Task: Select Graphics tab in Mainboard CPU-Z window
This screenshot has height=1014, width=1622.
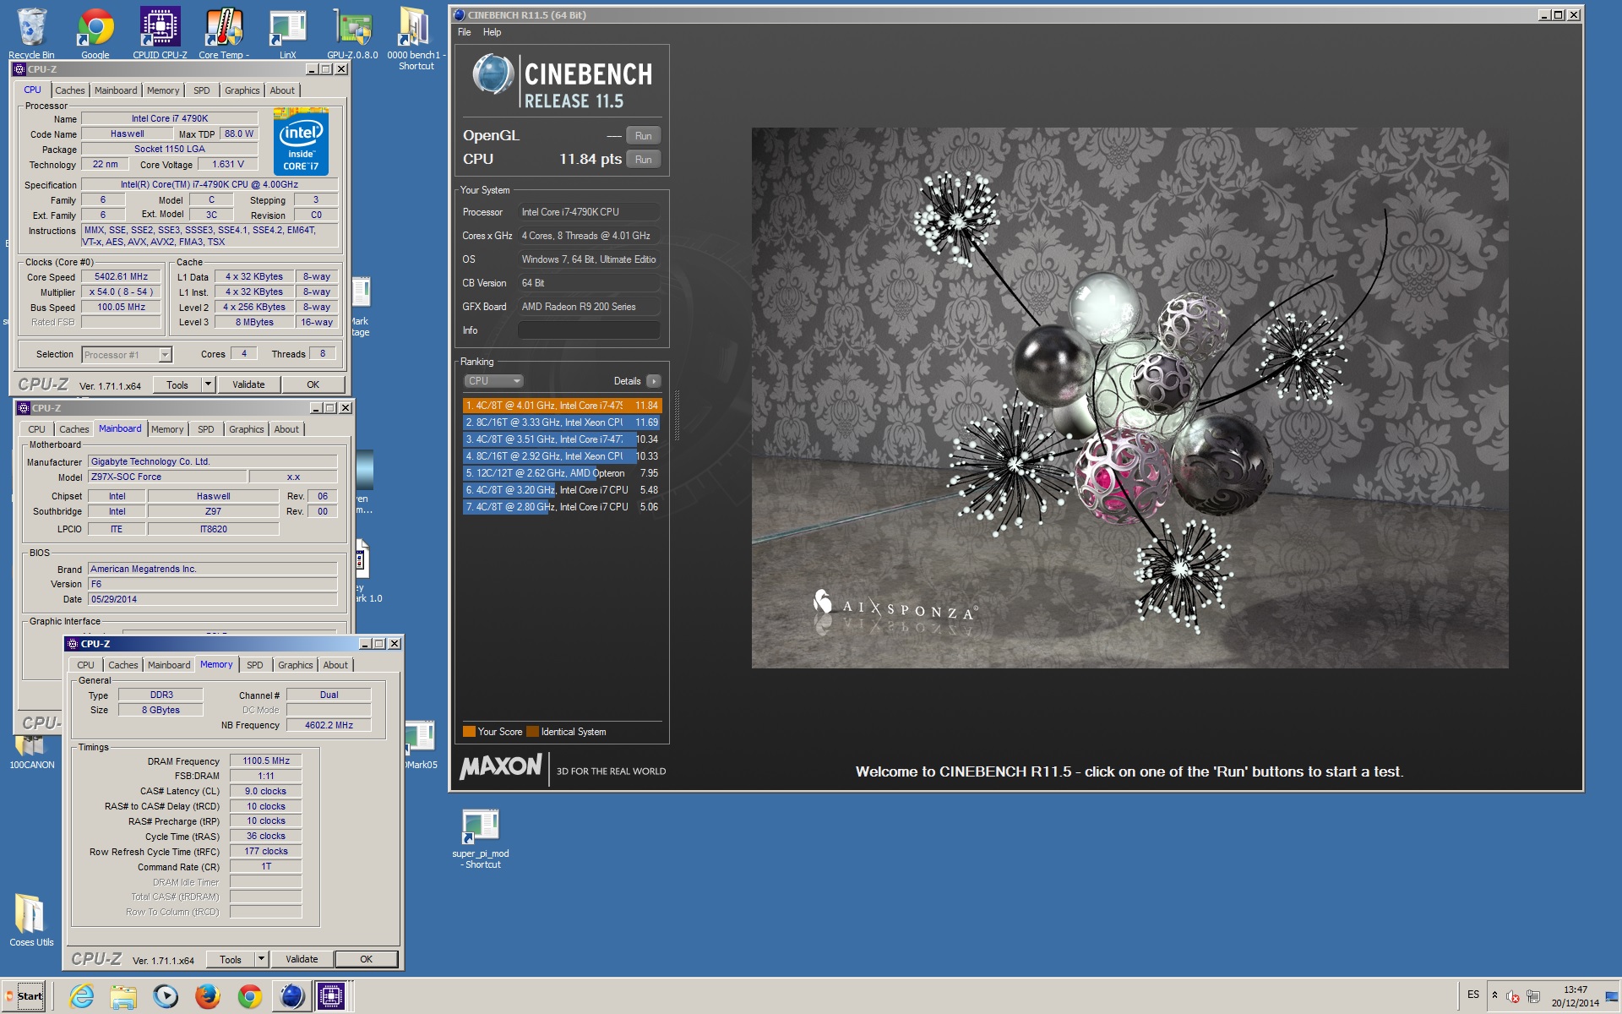Action: pos(246,429)
